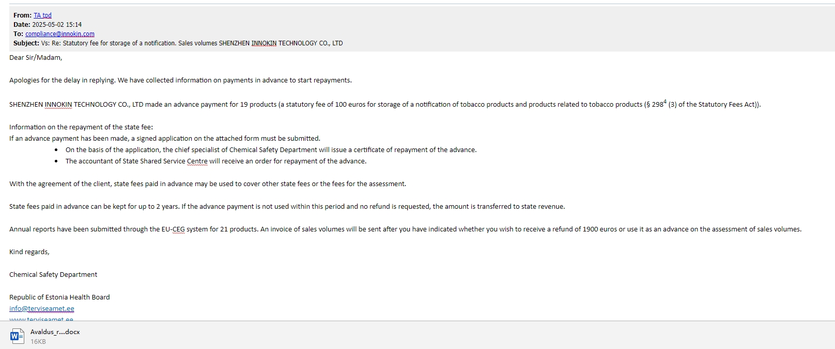Image resolution: width=835 pixels, height=349 pixels.
Task: Click the superscript 4 after § 298
Action: click(665, 102)
